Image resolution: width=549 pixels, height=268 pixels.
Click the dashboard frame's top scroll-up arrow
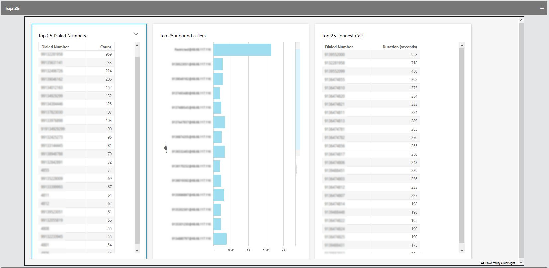point(521,20)
